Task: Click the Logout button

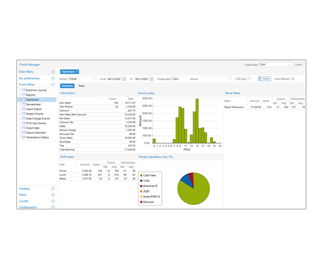Action: click(298, 65)
